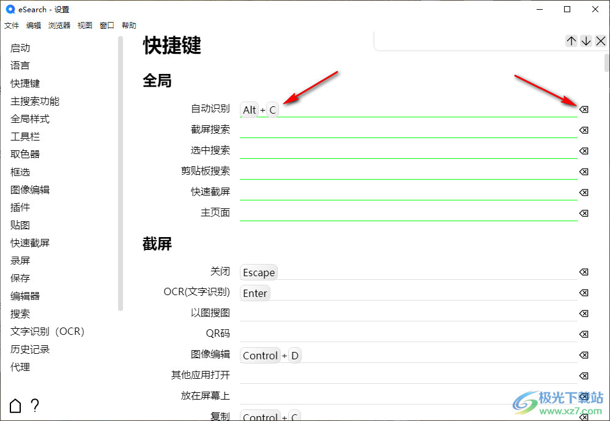Click the sidebar vertical scrollbar
This screenshot has width=610, height=421.
[x=121, y=173]
